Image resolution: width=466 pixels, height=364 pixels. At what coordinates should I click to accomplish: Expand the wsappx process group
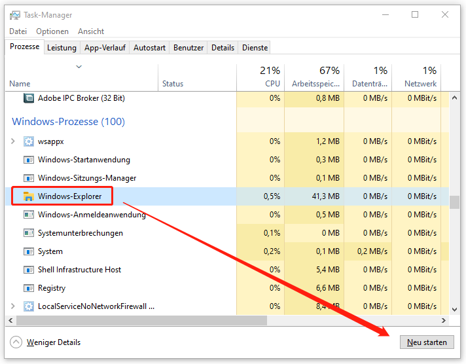click(13, 141)
